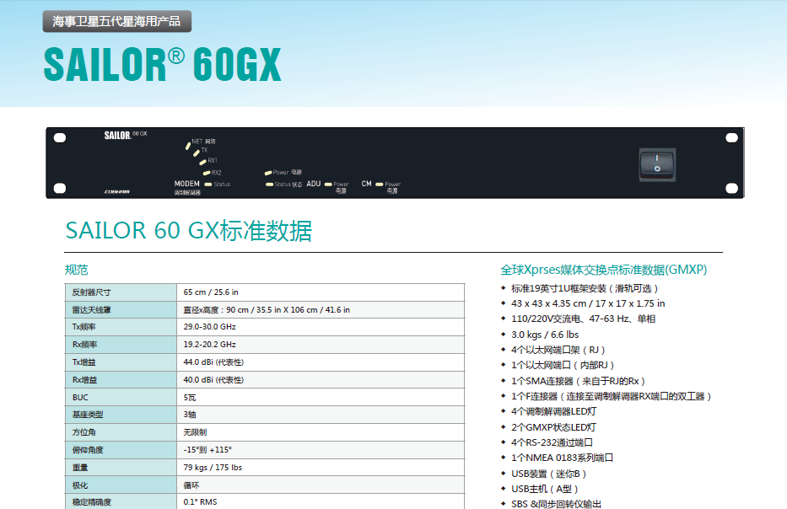787x509 pixels.
Task: Click the ADU Power LED indicator
Action: pyautogui.click(x=328, y=184)
